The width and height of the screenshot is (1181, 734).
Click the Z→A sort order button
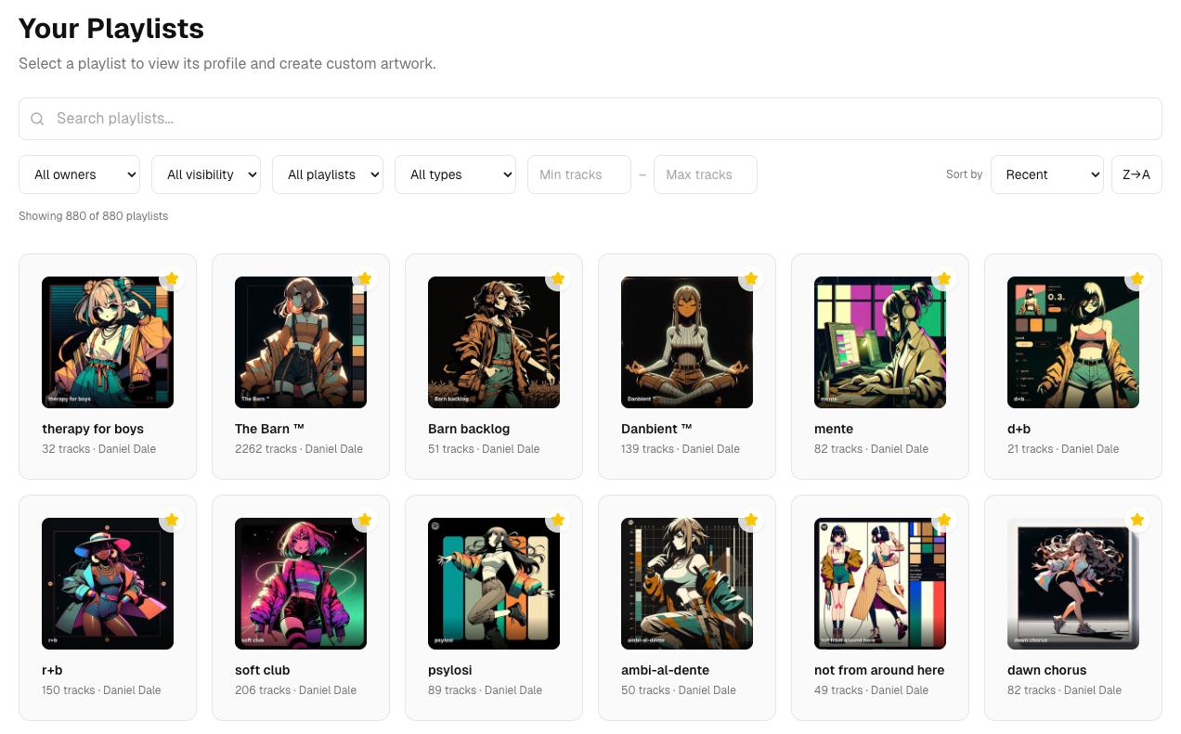1136,174
